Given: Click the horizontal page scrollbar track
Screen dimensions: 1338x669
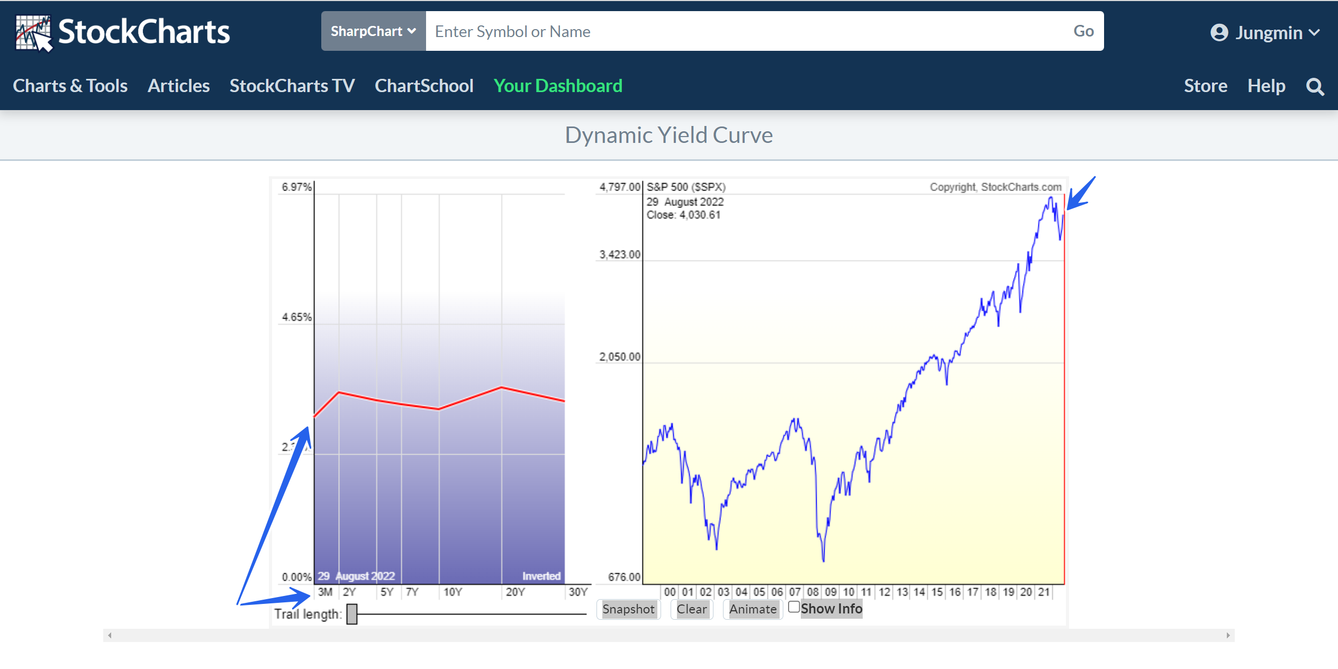Looking at the screenshot, I should tap(668, 635).
